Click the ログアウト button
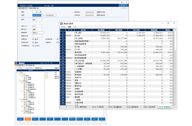Screen dimensions: 192x126 point(123,5)
